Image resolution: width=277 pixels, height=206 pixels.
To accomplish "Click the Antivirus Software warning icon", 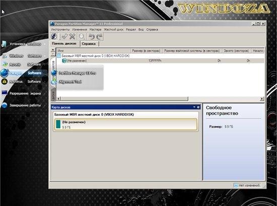I will point(4,81).
